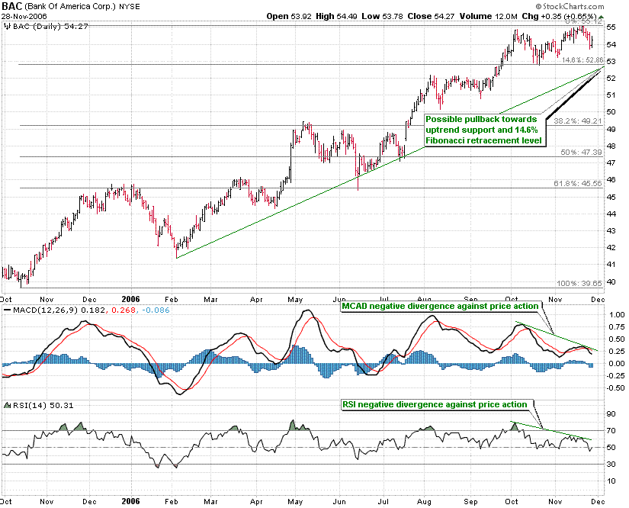Viewport: 629px width, 508px height.
Task: Click the red 0.268 MACD signal value
Action: [x=124, y=310]
